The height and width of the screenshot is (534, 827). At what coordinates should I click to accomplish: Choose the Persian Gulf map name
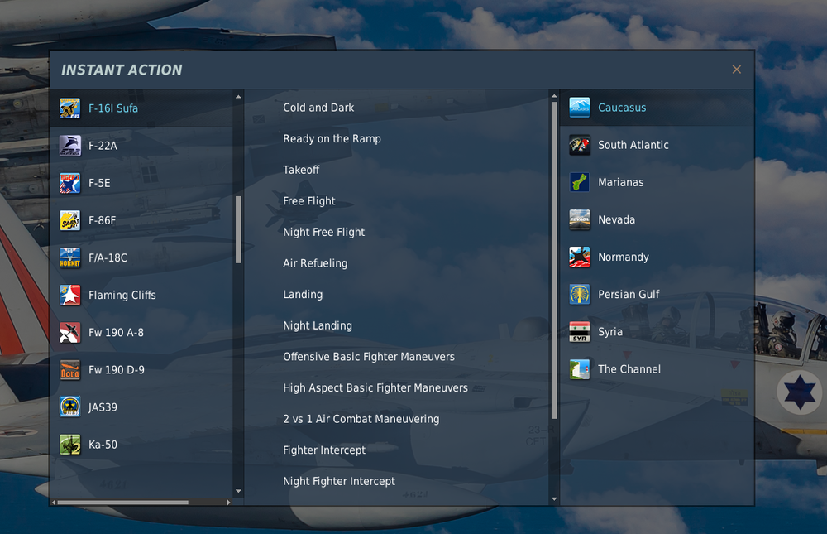tap(629, 295)
